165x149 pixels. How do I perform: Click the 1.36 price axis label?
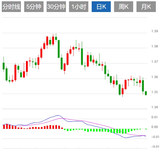click(155, 77)
